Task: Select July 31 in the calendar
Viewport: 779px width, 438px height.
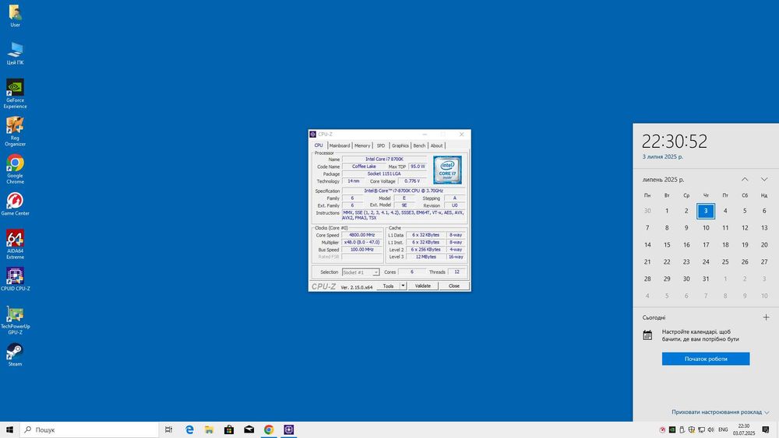Action: click(706, 279)
